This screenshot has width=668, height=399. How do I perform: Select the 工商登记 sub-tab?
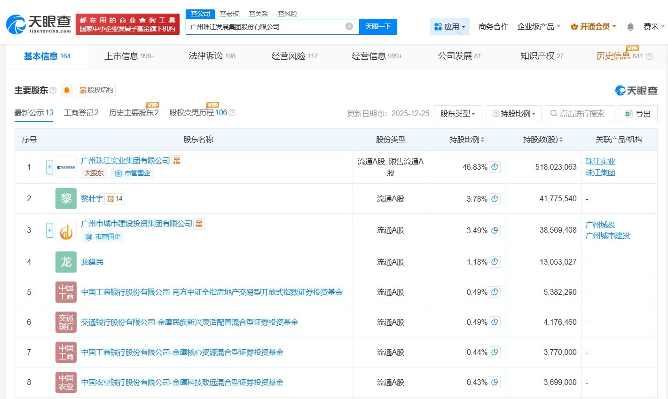click(81, 113)
